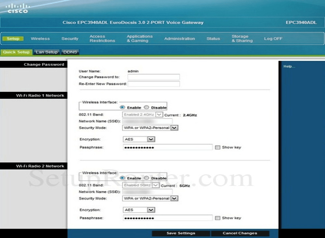Click Save Settings button
This screenshot has width=325, height=238.
pos(181,233)
